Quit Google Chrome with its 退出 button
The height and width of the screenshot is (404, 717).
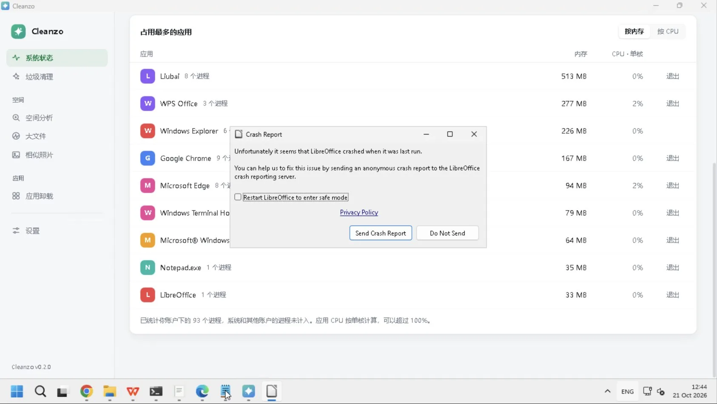tap(672, 158)
